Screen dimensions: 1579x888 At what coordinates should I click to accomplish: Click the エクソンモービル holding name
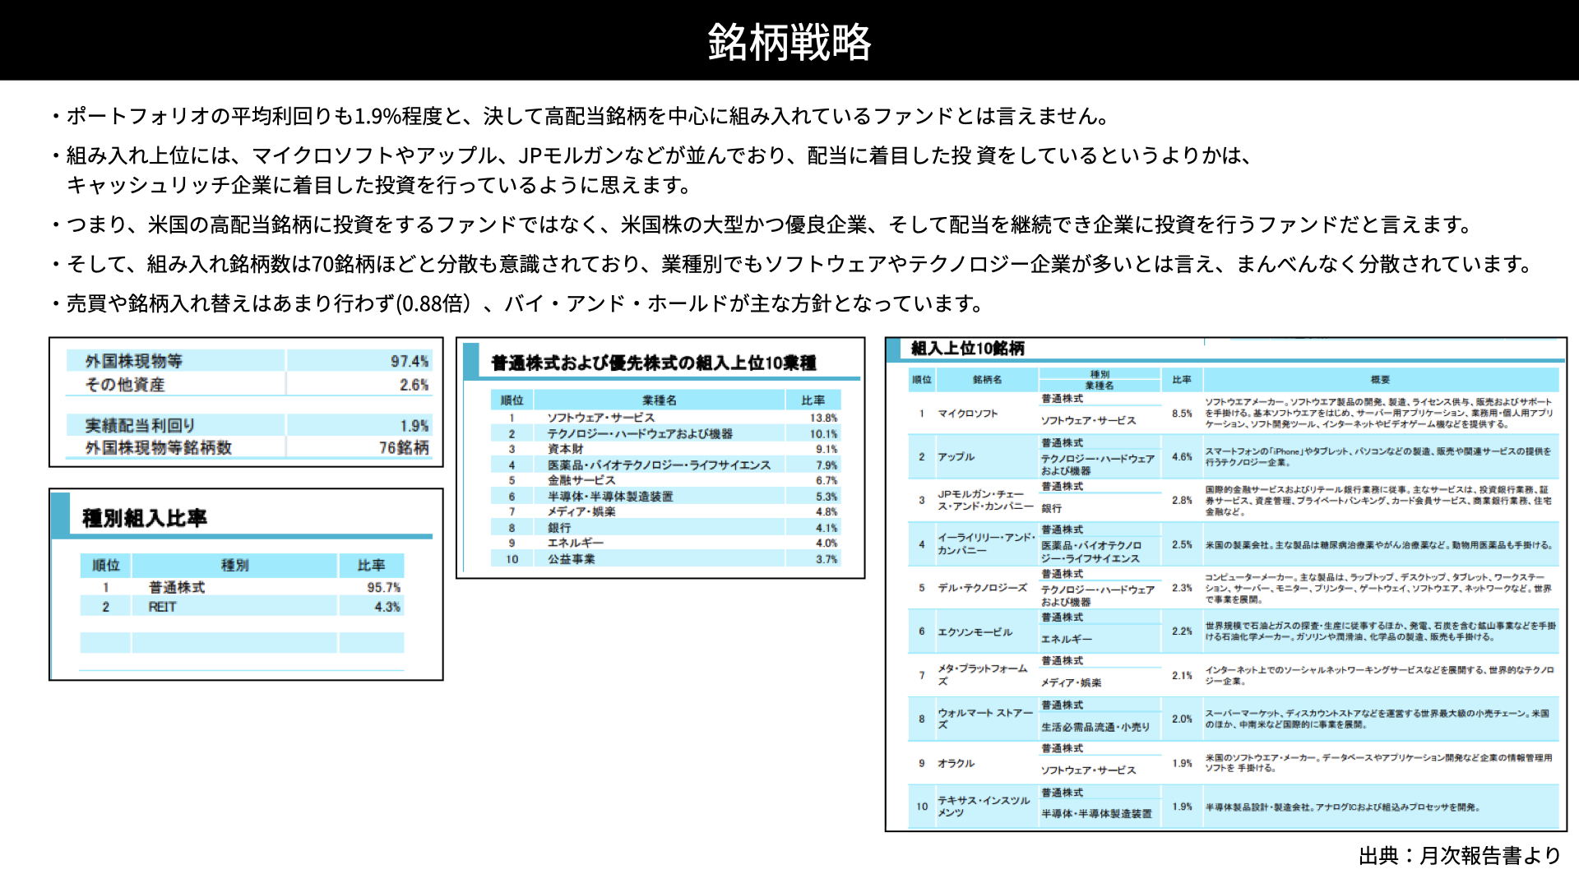coord(975,632)
